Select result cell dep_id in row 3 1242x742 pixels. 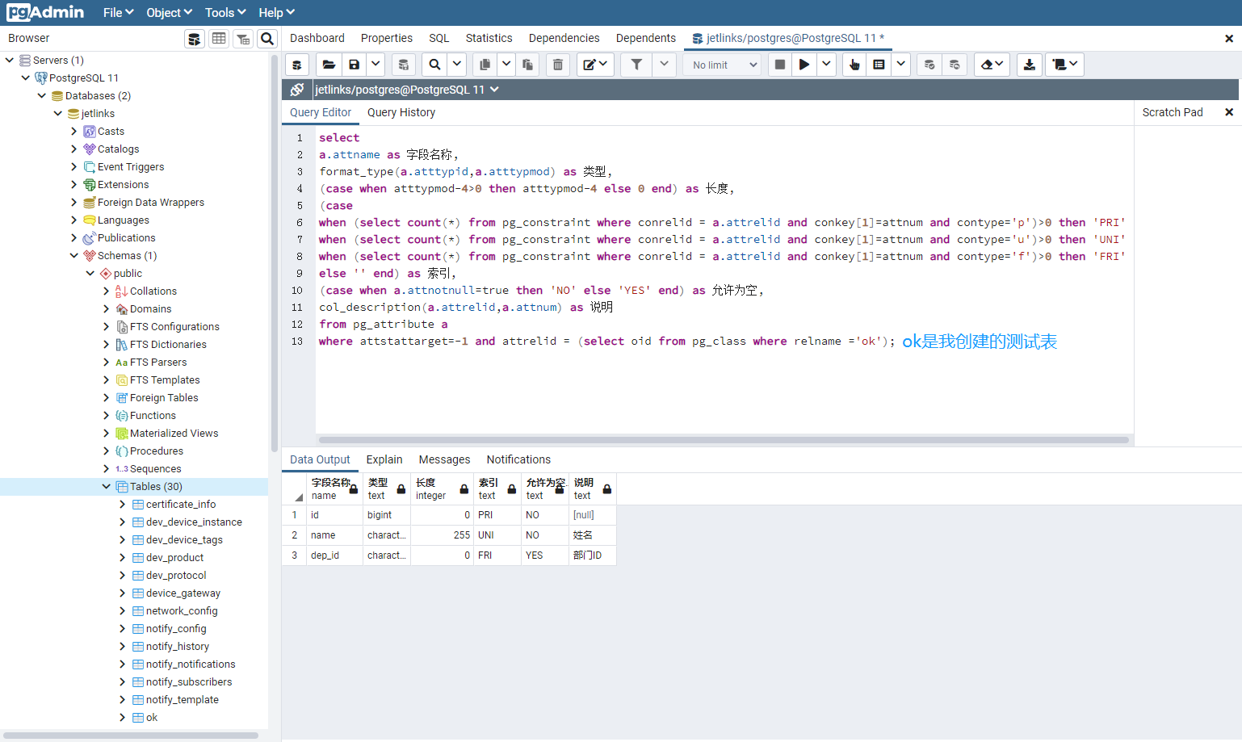coord(334,555)
